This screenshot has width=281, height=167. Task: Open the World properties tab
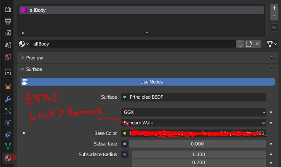[x=8, y=57]
